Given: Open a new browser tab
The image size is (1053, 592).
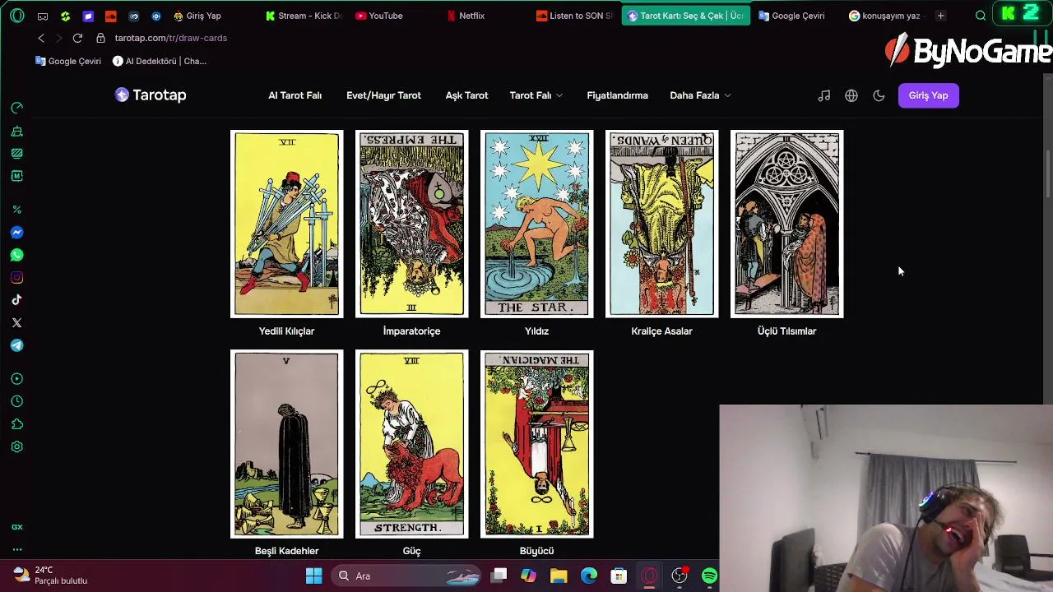Looking at the screenshot, I should pyautogui.click(x=940, y=16).
